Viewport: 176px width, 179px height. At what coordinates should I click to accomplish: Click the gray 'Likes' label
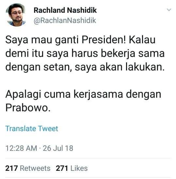click(79, 168)
